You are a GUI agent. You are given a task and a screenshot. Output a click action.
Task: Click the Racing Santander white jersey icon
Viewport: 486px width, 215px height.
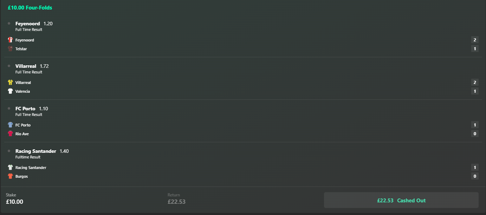pos(10,168)
